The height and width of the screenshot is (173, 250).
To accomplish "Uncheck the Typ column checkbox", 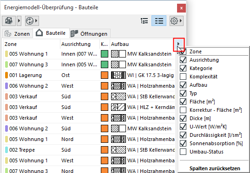I will pos(183,93).
